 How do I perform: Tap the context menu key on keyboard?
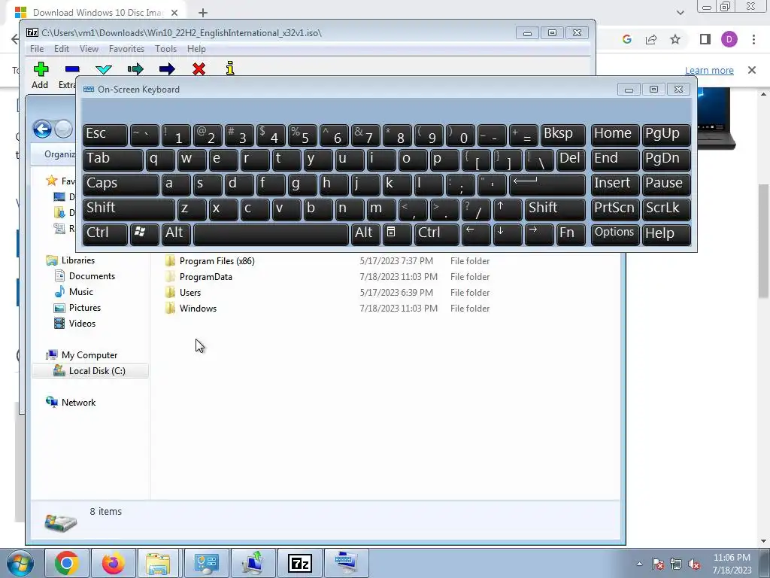[x=397, y=235]
